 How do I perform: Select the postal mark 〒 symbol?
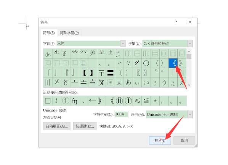point(101,73)
